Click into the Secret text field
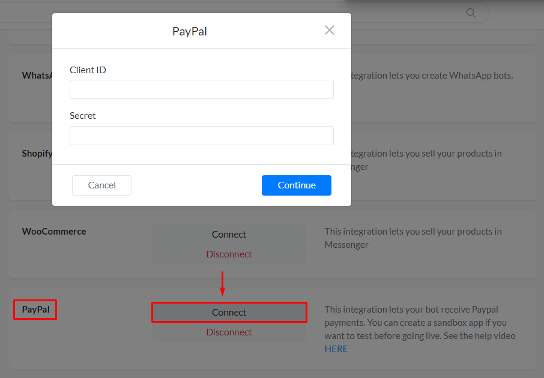Screen dimensions: 544x378 click(x=201, y=136)
